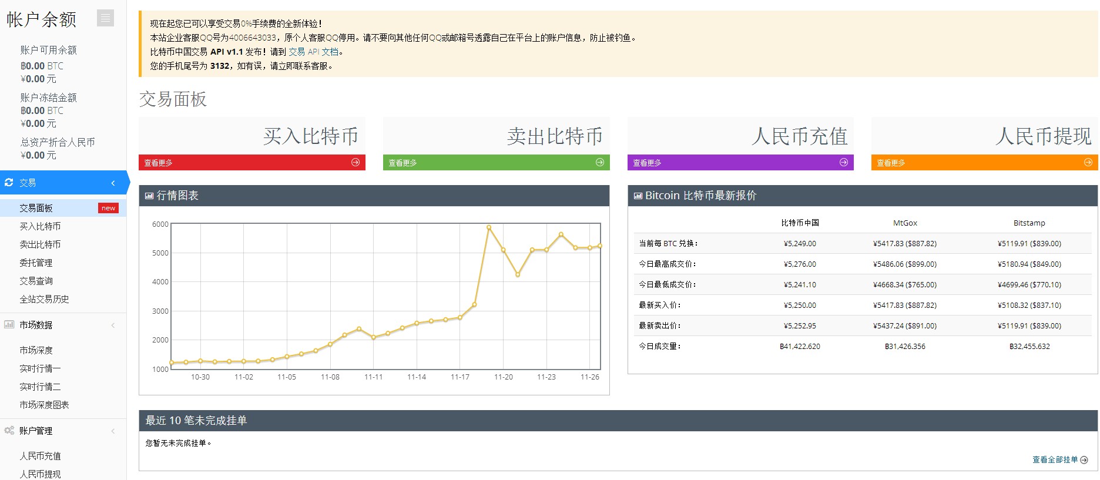This screenshot has height=480, width=1100.
Task: Collapse the 市场数据 section chevron
Action: point(113,325)
